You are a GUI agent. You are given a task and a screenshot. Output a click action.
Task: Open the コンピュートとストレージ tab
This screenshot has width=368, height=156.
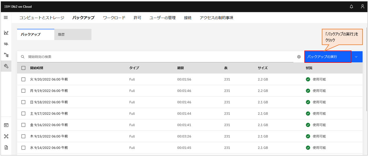pos(42,18)
